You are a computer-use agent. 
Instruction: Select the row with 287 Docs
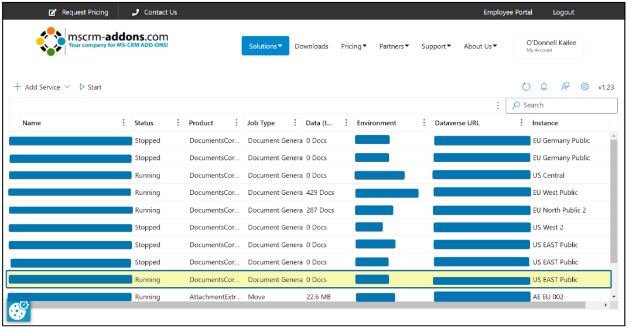(x=310, y=210)
